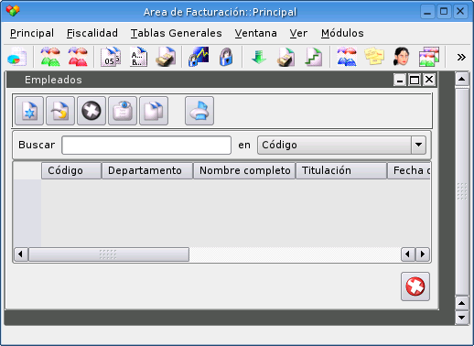Click the document icon labeled 05
Viewport: 474px width, 346px height.
[111, 57]
